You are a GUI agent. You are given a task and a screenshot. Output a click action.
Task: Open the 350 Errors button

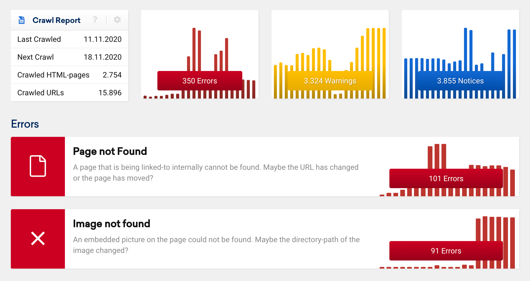pos(200,81)
